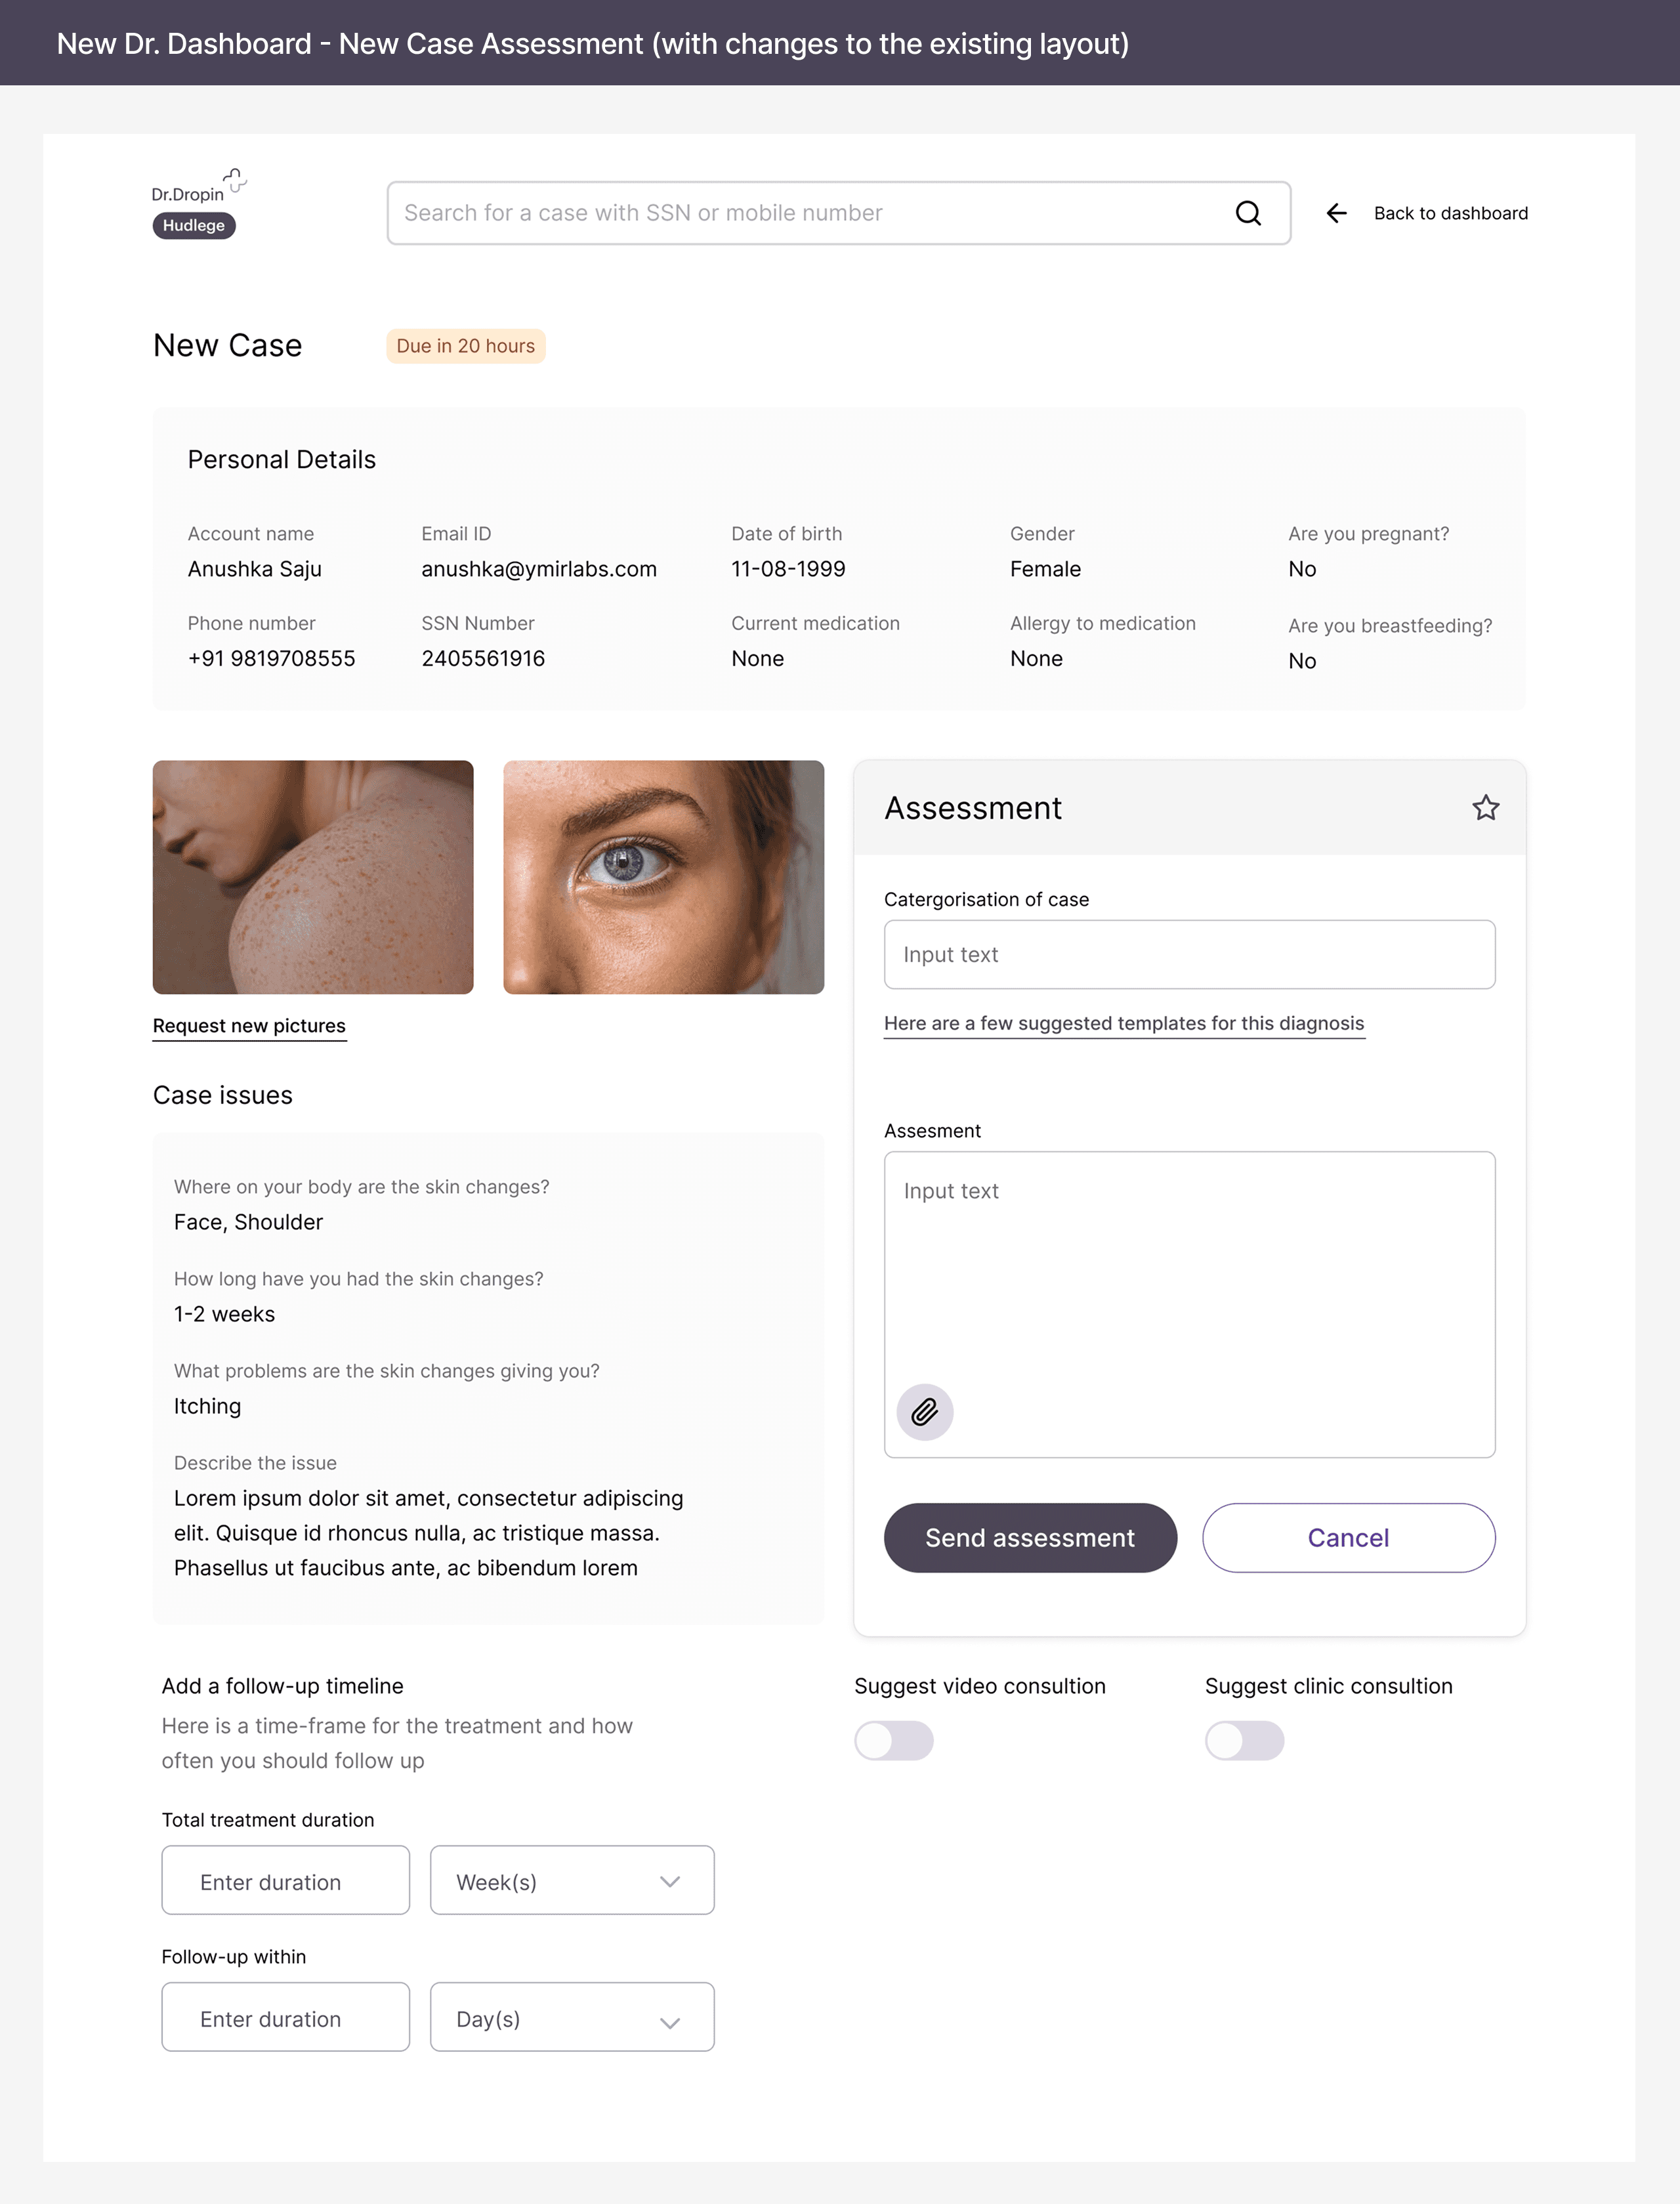The image size is (1680, 2204).
Task: Click the Hudlege badge
Action: tap(194, 226)
